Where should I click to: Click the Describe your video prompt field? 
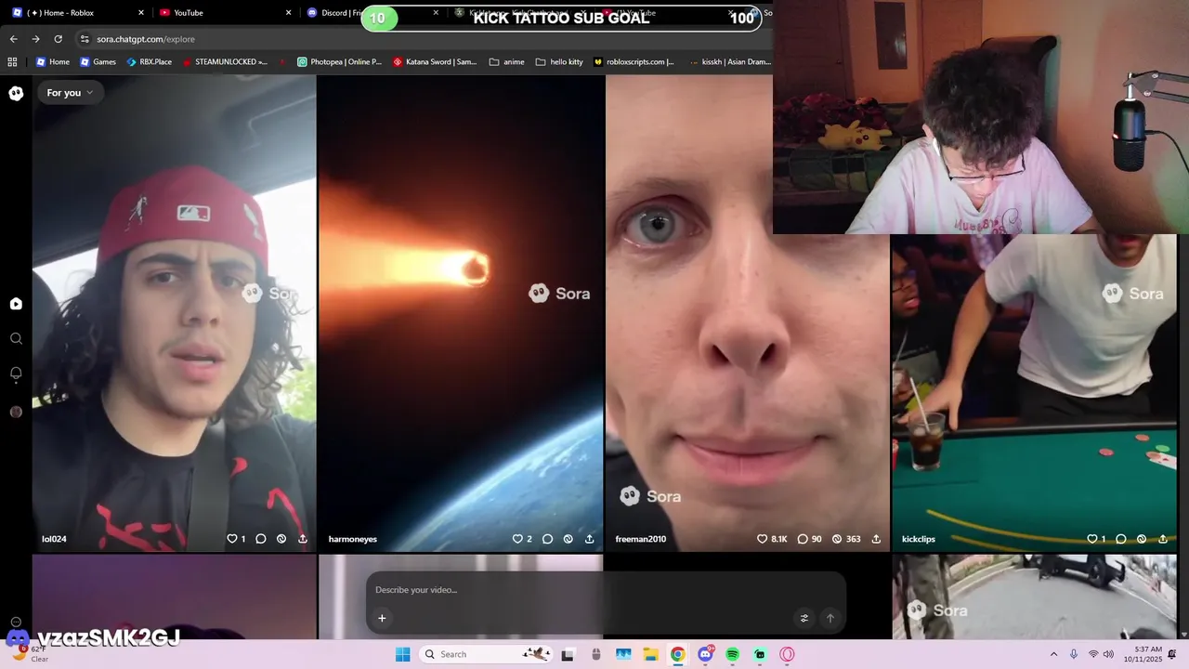(x=606, y=590)
